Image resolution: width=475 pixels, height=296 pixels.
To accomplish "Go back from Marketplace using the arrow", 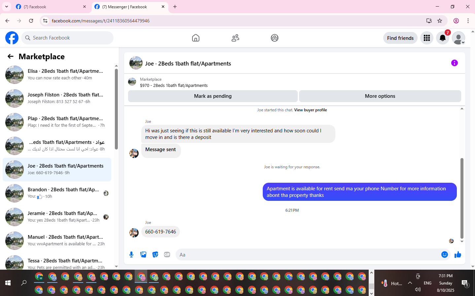I will 11,56.
